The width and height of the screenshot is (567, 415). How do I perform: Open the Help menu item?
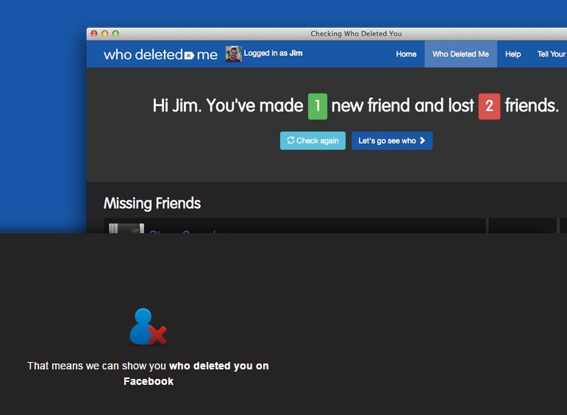click(513, 54)
